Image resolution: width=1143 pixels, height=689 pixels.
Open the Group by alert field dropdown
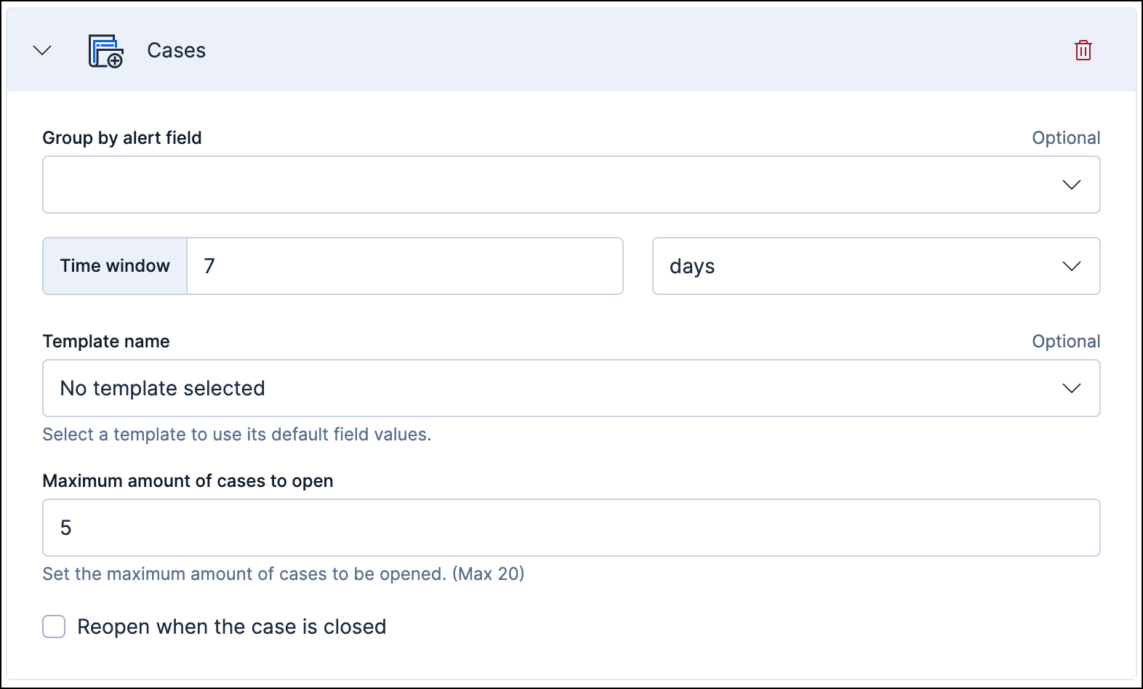click(x=571, y=185)
